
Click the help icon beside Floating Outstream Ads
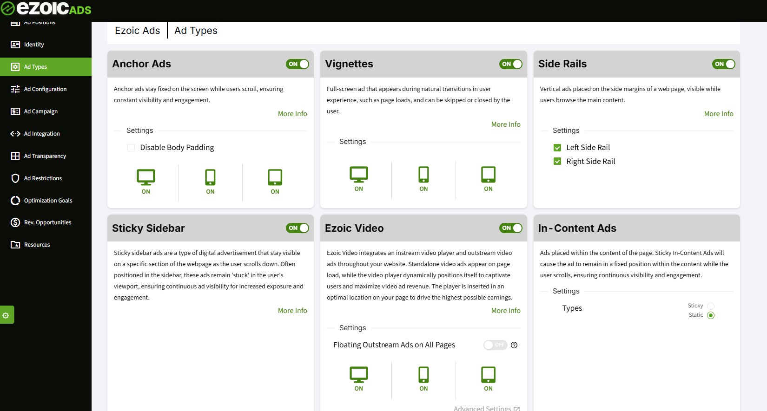pyautogui.click(x=514, y=345)
